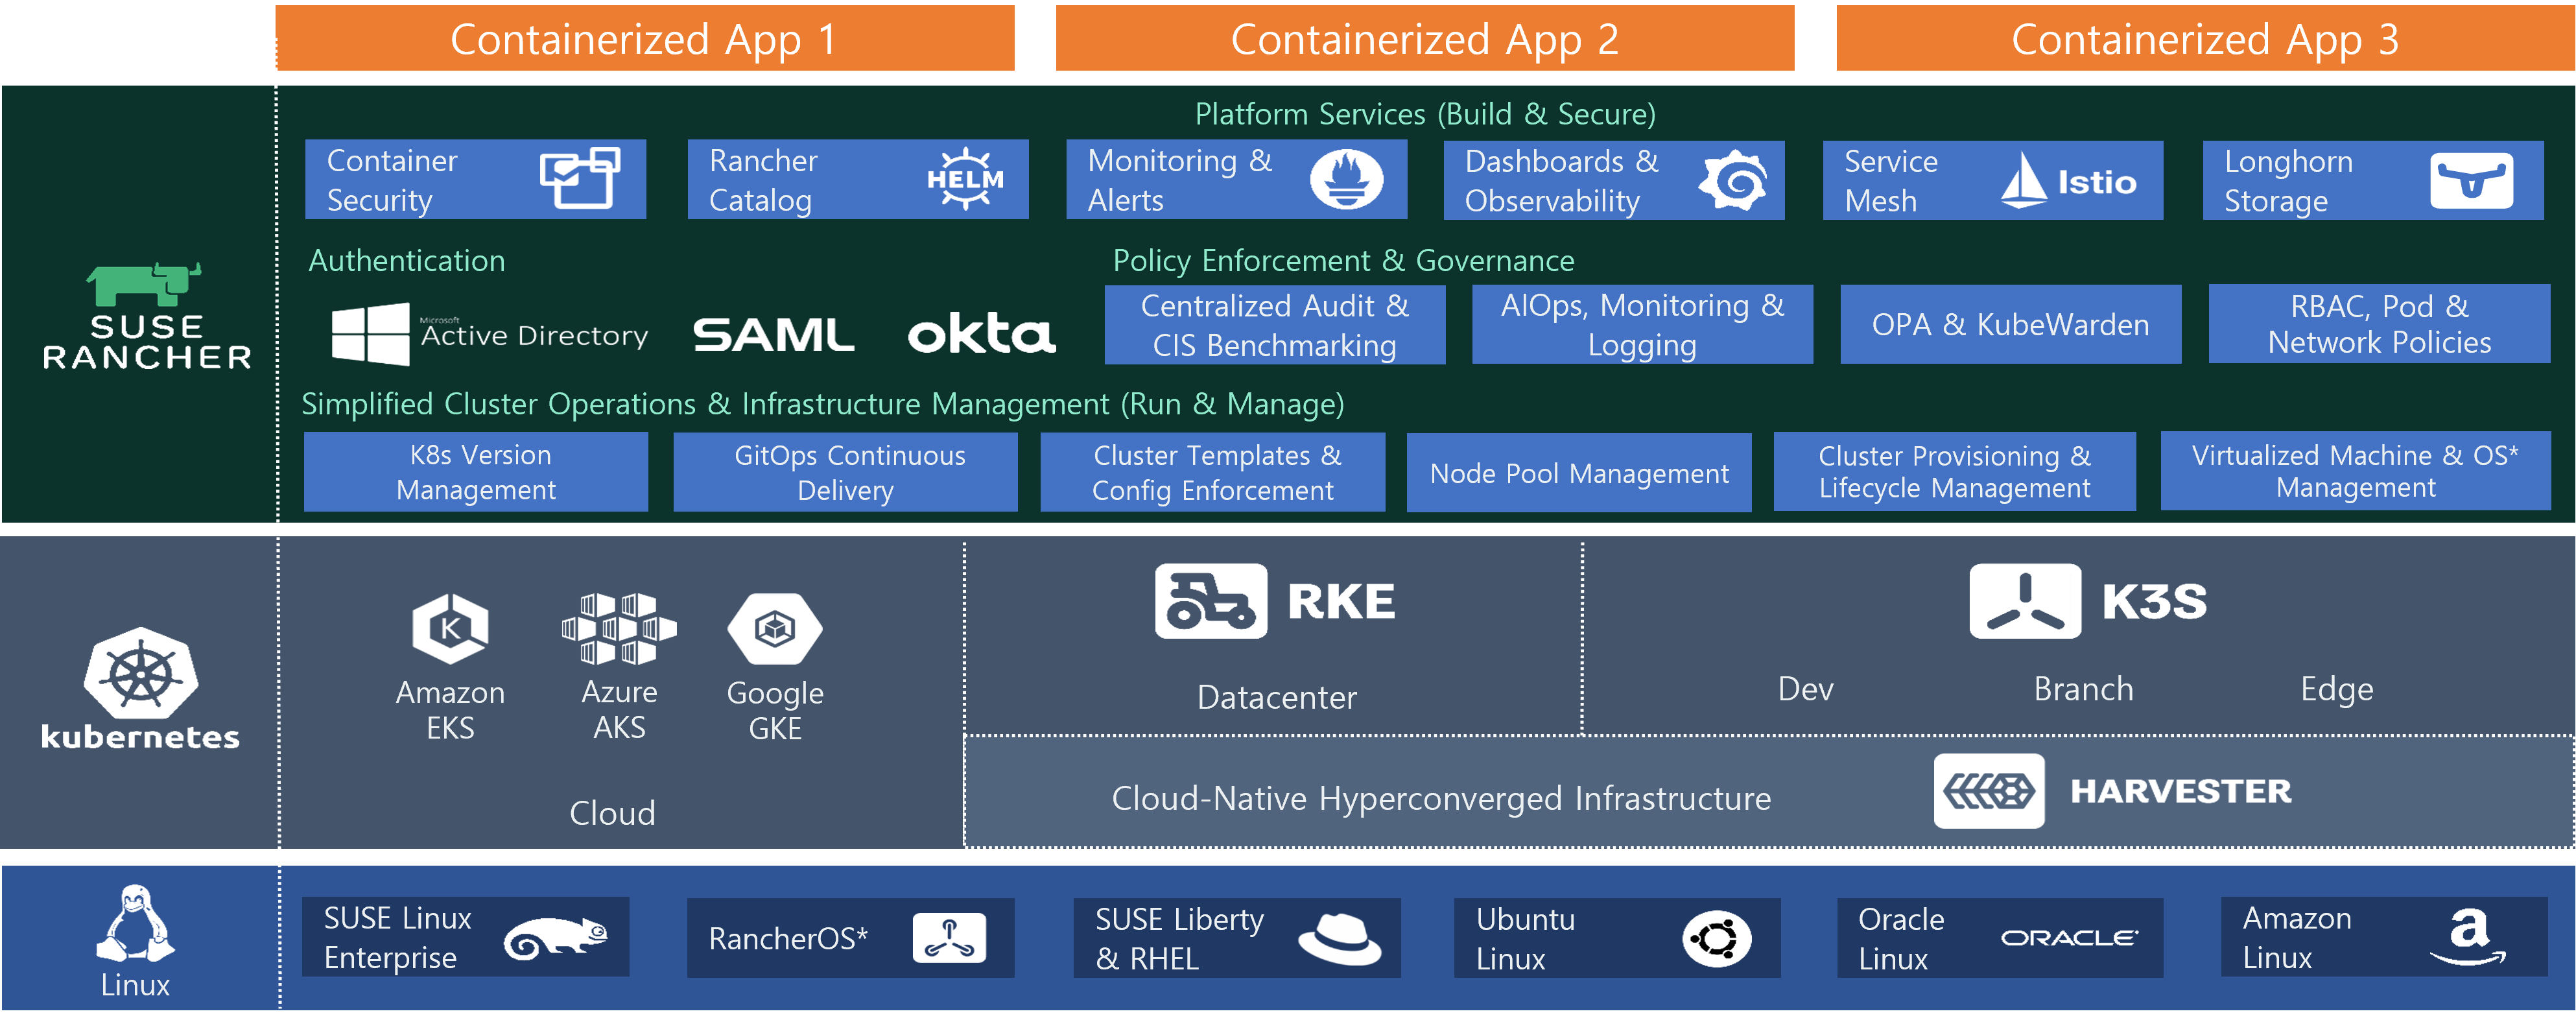Screen dimensions: 2576x1020
Task: Select Node Pool Management box
Action: pyautogui.click(x=1579, y=473)
